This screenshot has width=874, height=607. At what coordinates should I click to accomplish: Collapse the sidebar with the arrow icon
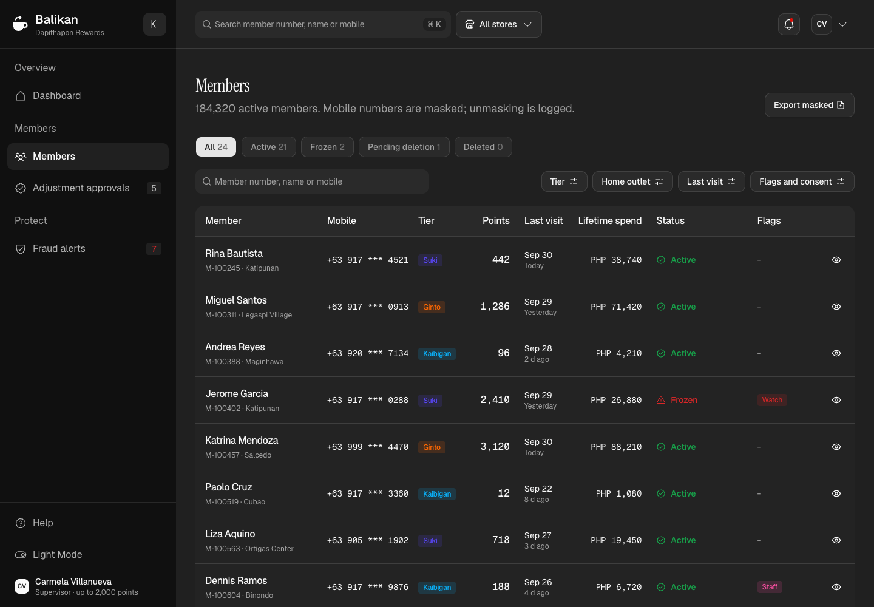click(155, 24)
